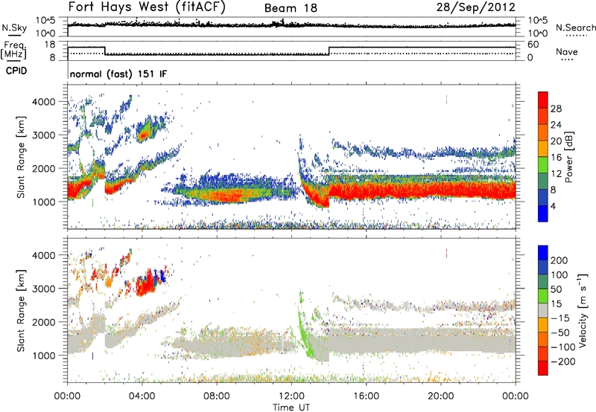Click the '18' label on frequency axis
This screenshot has width=596, height=412.
(x=50, y=45)
